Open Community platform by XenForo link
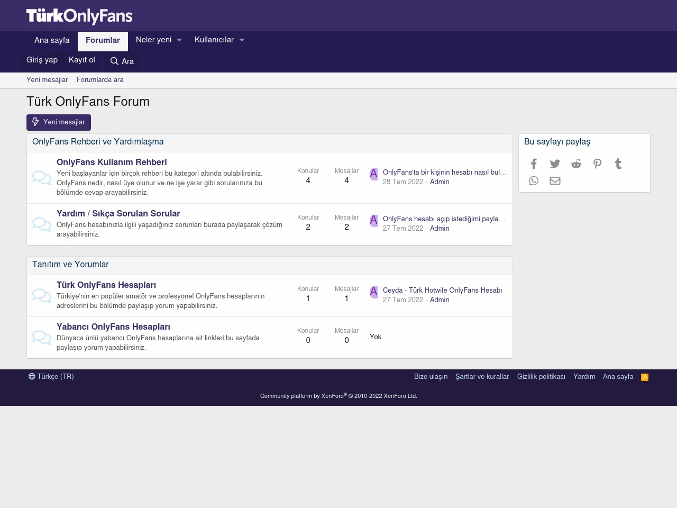 click(x=338, y=396)
